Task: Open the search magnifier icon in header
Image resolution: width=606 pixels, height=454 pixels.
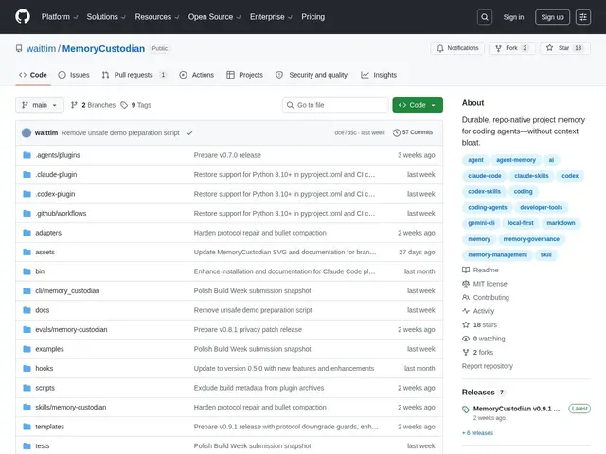Action: (x=485, y=17)
